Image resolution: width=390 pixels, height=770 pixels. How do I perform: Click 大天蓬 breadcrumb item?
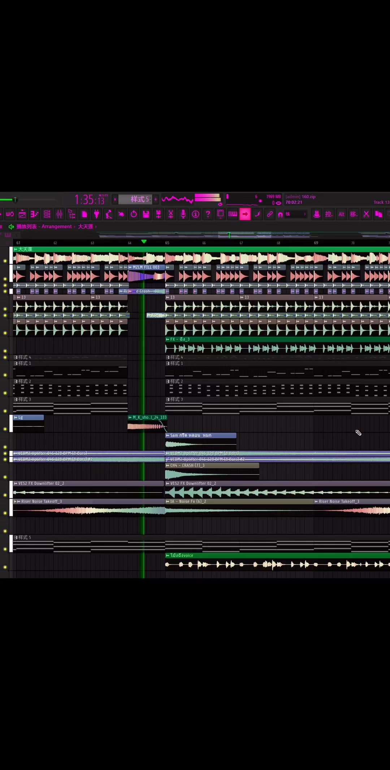[86, 226]
